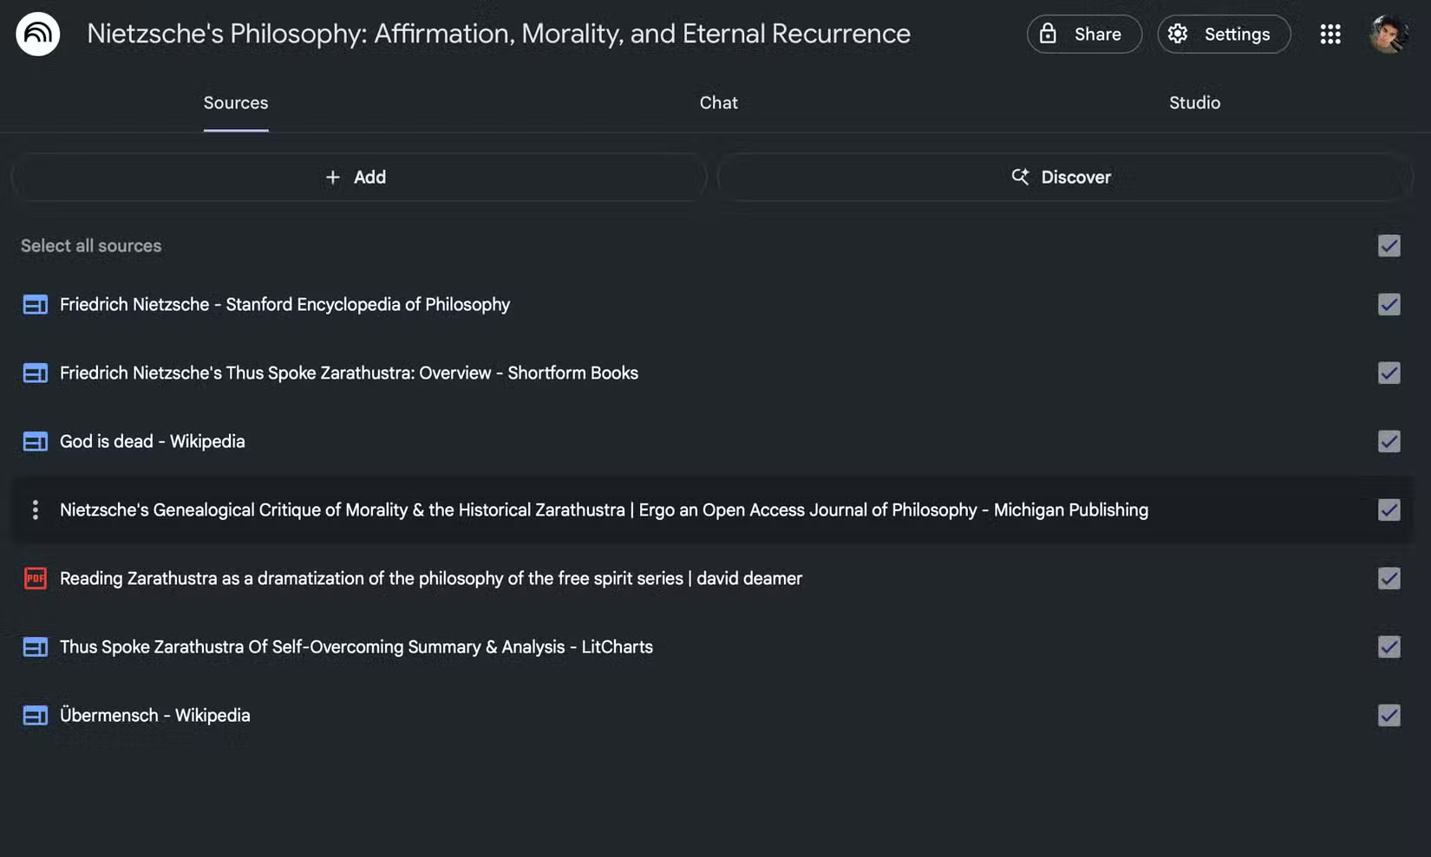Switch to the Chat tab

click(x=718, y=102)
